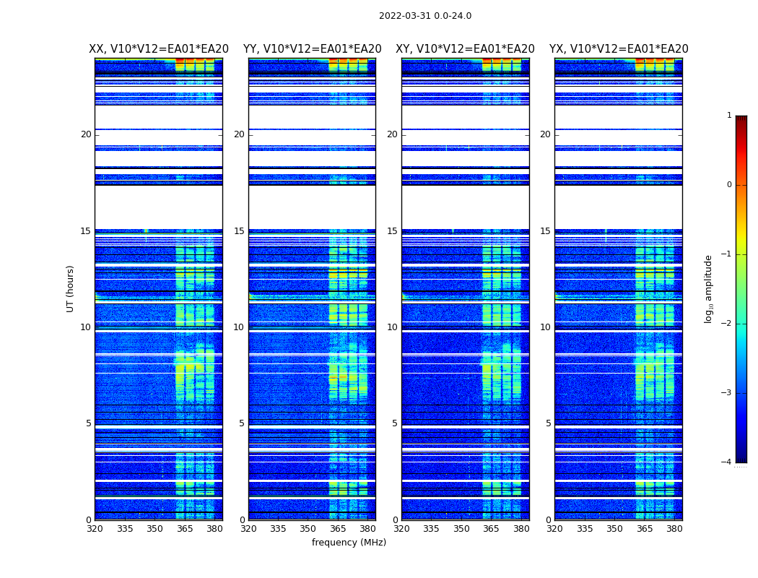Click the red band at top of XY spectrogram

pyautogui.click(x=502, y=61)
